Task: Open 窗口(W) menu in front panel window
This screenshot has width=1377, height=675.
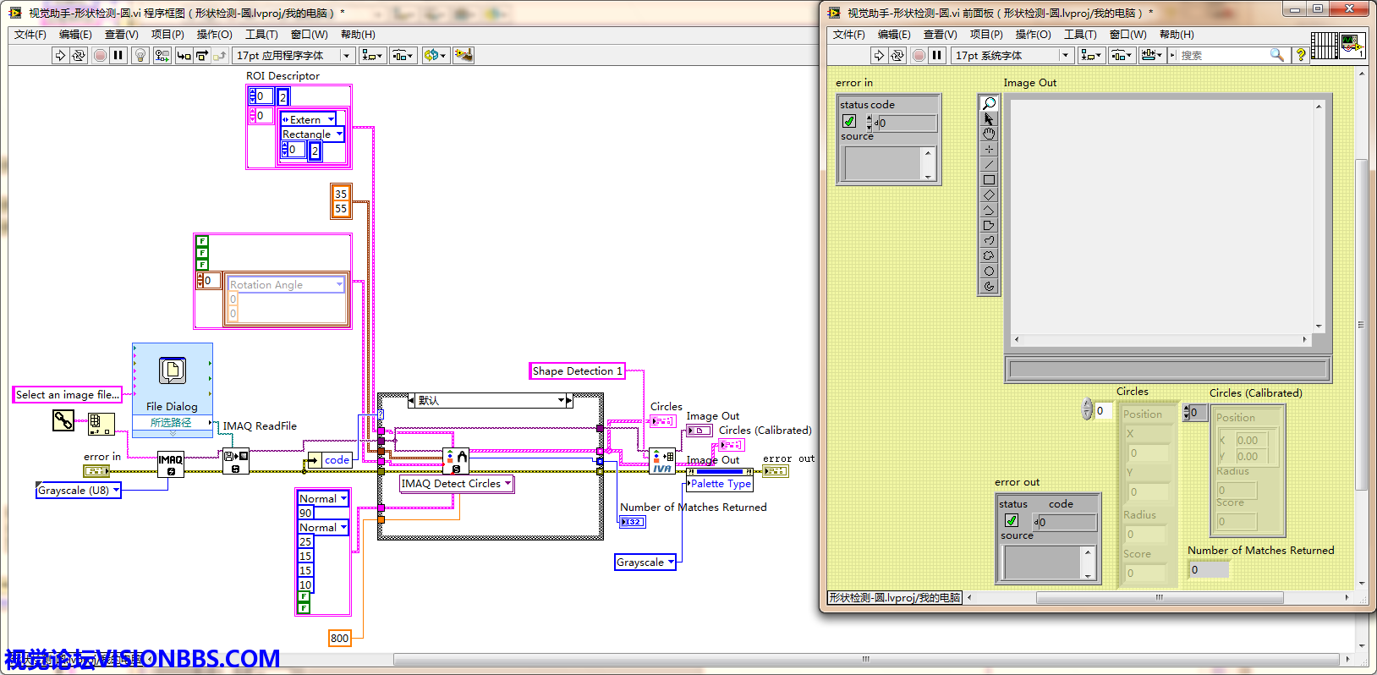Action: click(1127, 35)
